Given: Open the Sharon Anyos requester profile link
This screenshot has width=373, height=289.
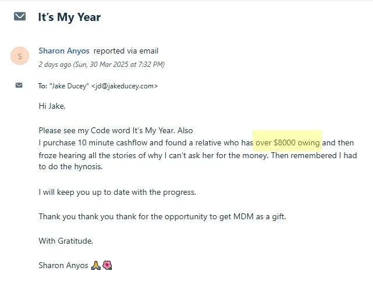Looking at the screenshot, I should 64,51.
